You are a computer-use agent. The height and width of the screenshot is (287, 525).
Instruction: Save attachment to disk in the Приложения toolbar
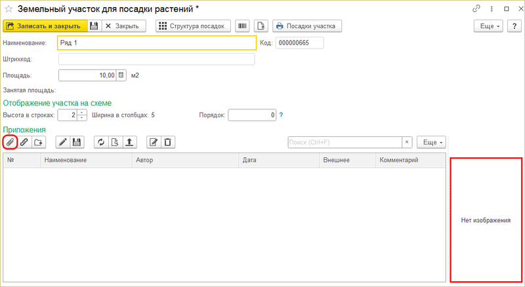(77, 142)
